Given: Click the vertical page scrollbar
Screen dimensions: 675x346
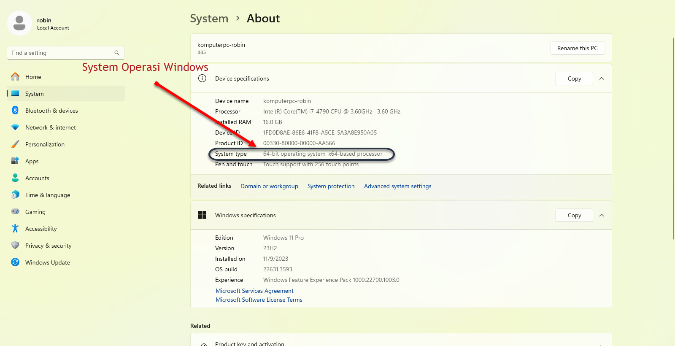Looking at the screenshot, I should (x=673, y=138).
